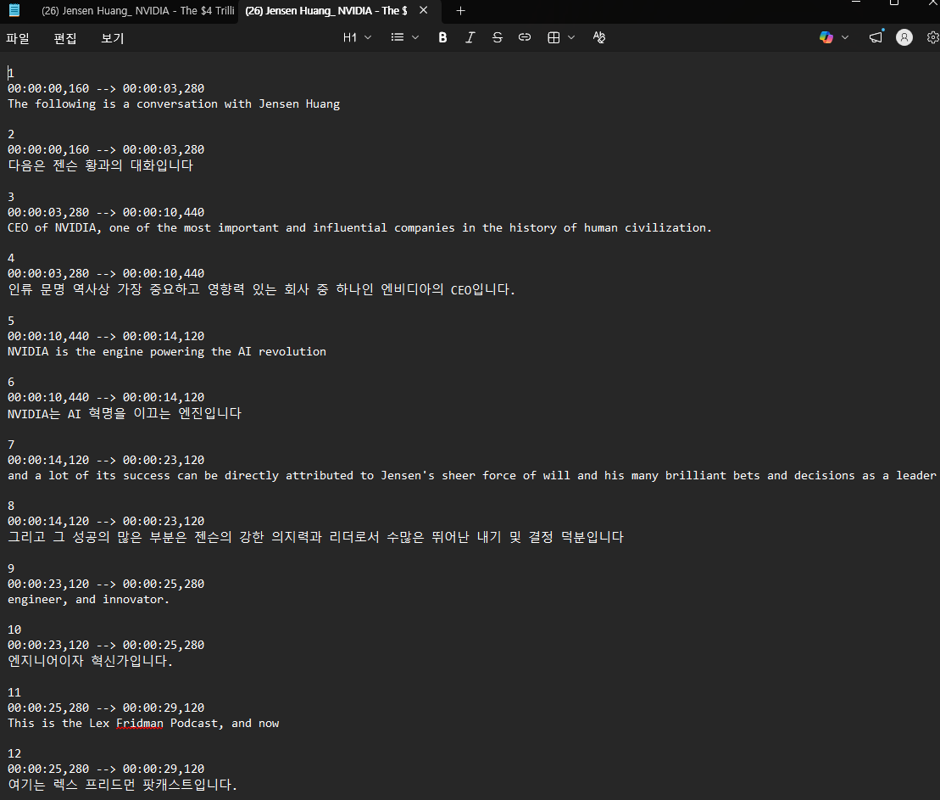Viewport: 940px width, 800px height.
Task: Open the 파일 menu
Action: click(x=18, y=38)
